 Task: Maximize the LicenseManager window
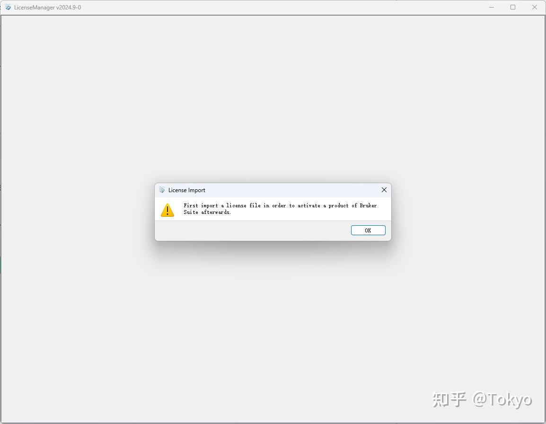[513, 7]
